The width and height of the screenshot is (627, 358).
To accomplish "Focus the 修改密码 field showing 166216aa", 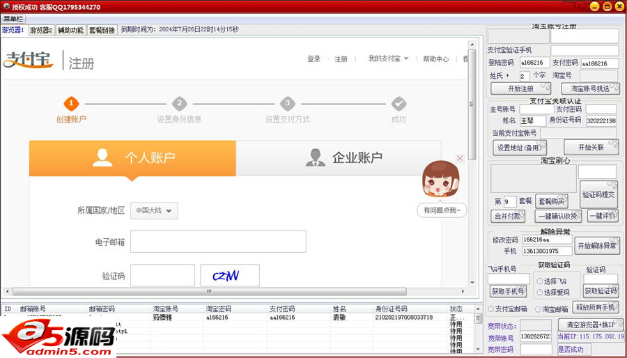I will (547, 240).
